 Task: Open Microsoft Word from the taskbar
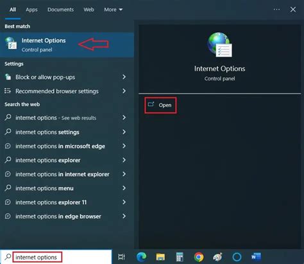(x=256, y=257)
